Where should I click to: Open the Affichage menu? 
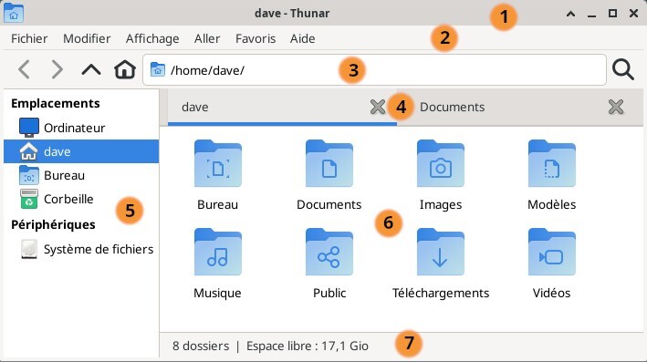152,39
